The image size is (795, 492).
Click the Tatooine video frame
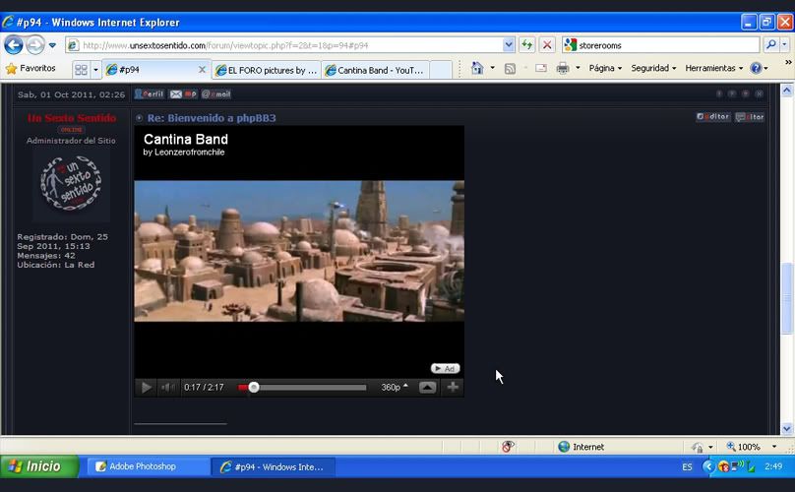point(299,251)
